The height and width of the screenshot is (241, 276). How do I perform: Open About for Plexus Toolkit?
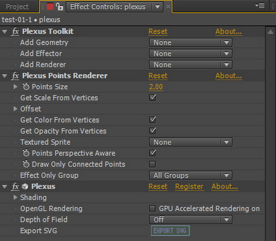[229, 31]
